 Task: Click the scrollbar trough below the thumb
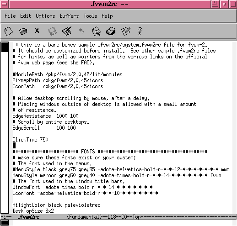click(5, 132)
